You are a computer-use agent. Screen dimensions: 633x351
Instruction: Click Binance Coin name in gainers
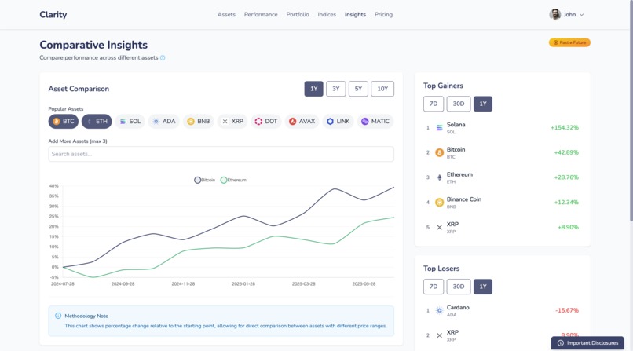tap(464, 199)
